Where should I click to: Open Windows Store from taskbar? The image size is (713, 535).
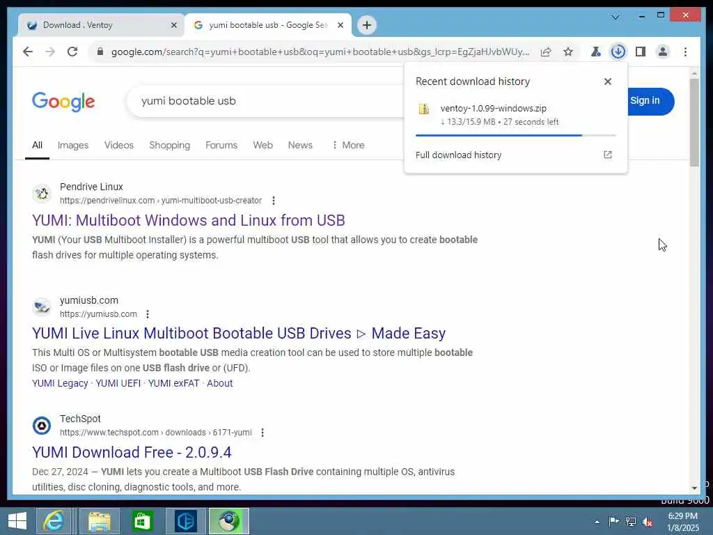click(x=142, y=521)
